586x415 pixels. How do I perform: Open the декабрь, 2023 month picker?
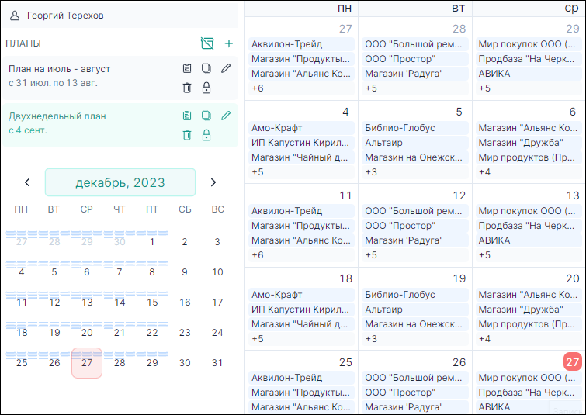120,182
